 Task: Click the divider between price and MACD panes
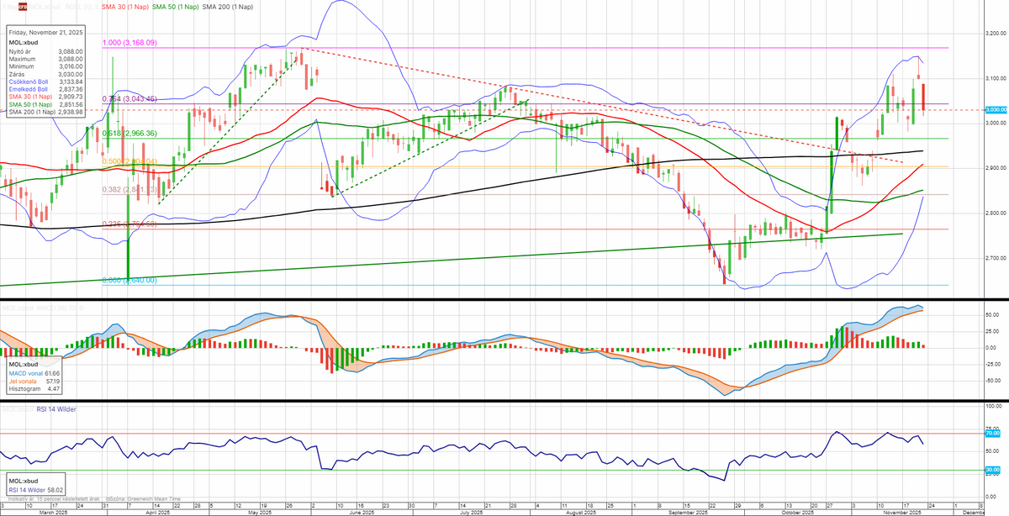click(504, 300)
